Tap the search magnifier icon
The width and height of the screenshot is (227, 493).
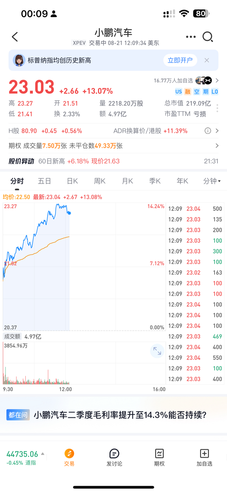point(208,37)
